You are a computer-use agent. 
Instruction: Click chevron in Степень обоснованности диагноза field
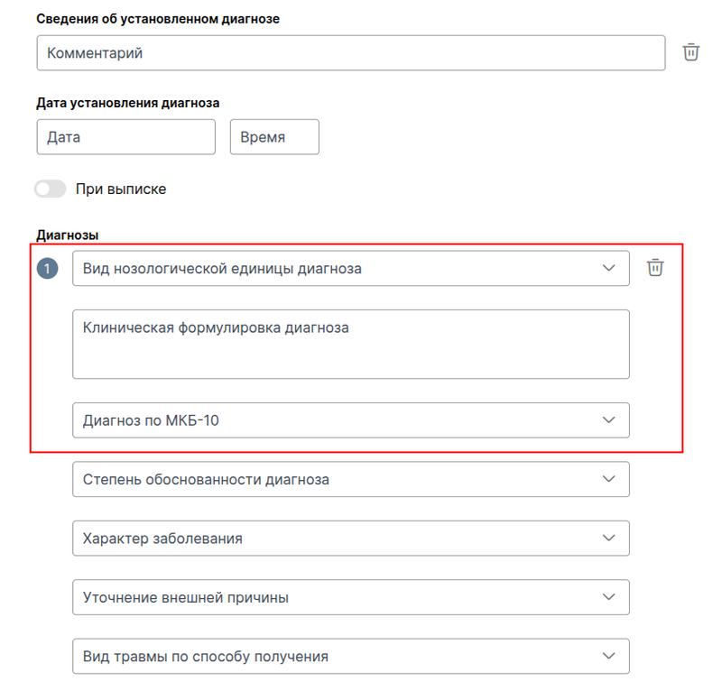(608, 479)
